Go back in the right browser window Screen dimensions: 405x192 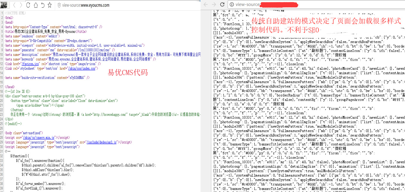click(206, 4)
